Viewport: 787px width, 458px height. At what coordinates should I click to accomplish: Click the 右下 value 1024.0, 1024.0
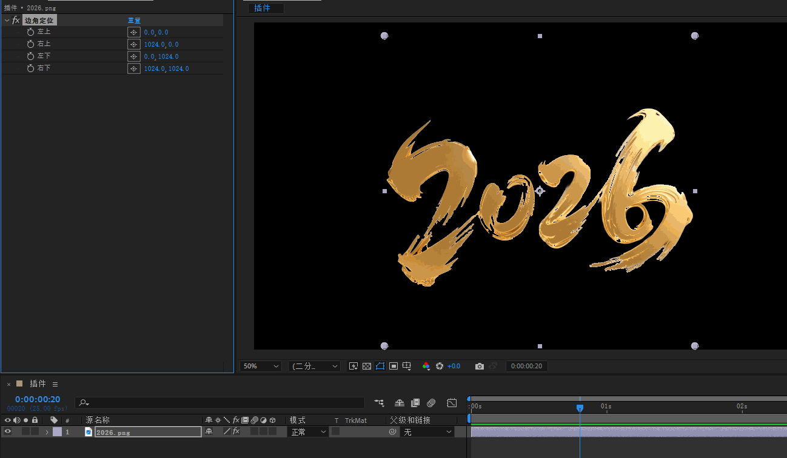pyautogui.click(x=166, y=68)
